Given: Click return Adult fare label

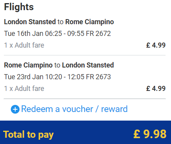Looking at the screenshot, I should coord(24,89).
